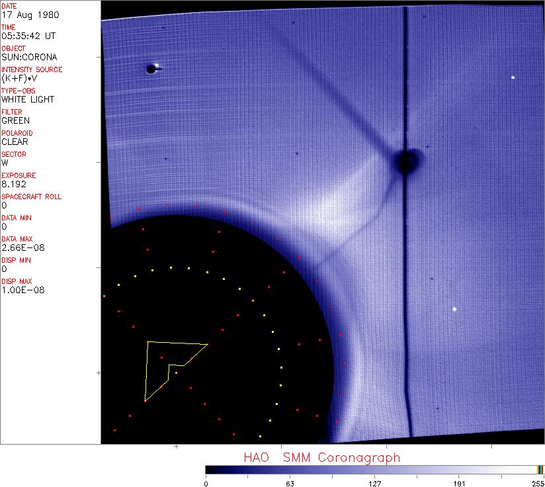Click the DATA MAX value 2.66E-08

pos(22,248)
